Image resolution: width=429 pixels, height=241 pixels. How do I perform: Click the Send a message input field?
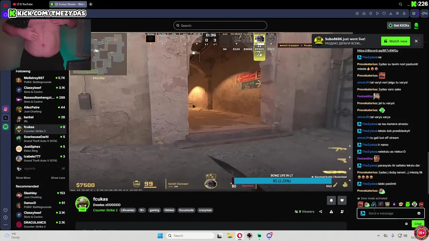coord(390,213)
